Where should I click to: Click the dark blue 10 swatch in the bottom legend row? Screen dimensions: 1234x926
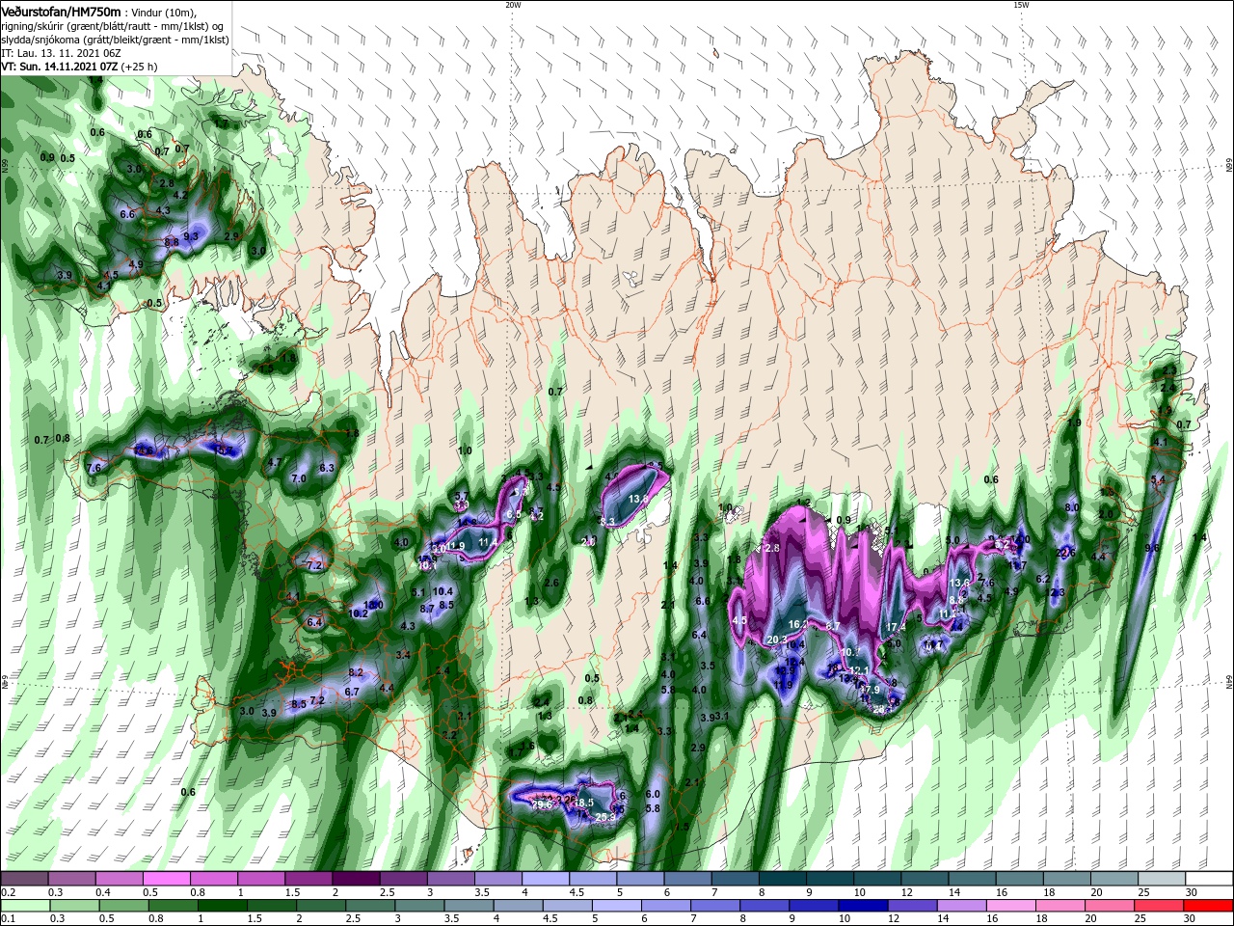(x=861, y=906)
